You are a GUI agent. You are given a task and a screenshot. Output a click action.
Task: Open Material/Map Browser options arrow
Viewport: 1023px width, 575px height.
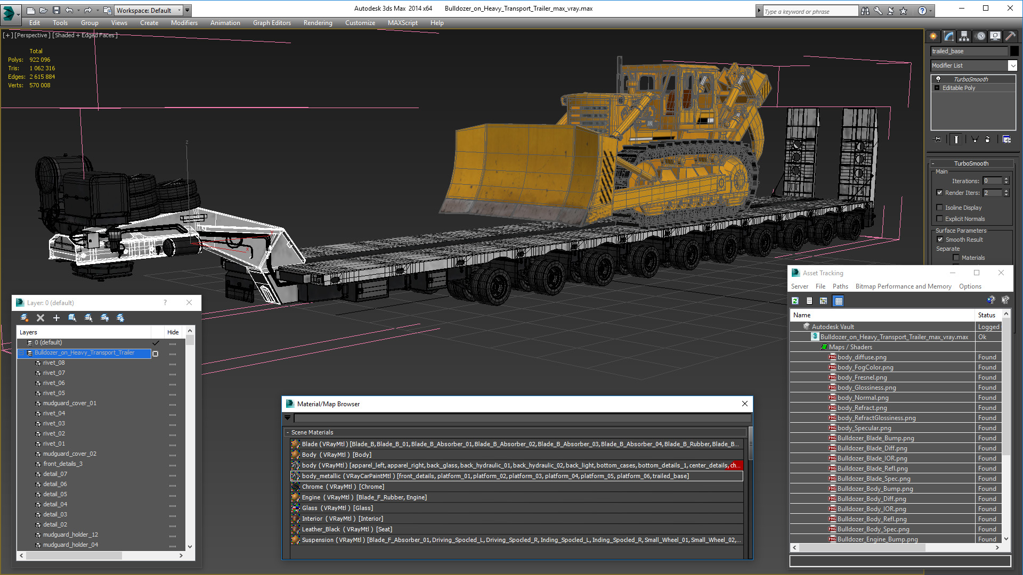coord(288,418)
